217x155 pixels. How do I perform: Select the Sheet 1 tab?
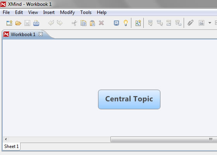pos(12,146)
